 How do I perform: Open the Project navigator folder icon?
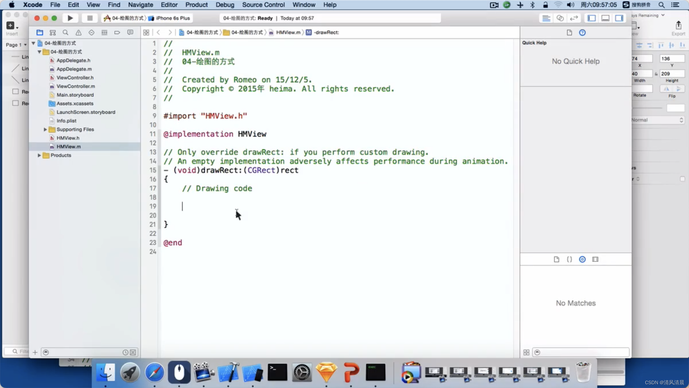40,32
